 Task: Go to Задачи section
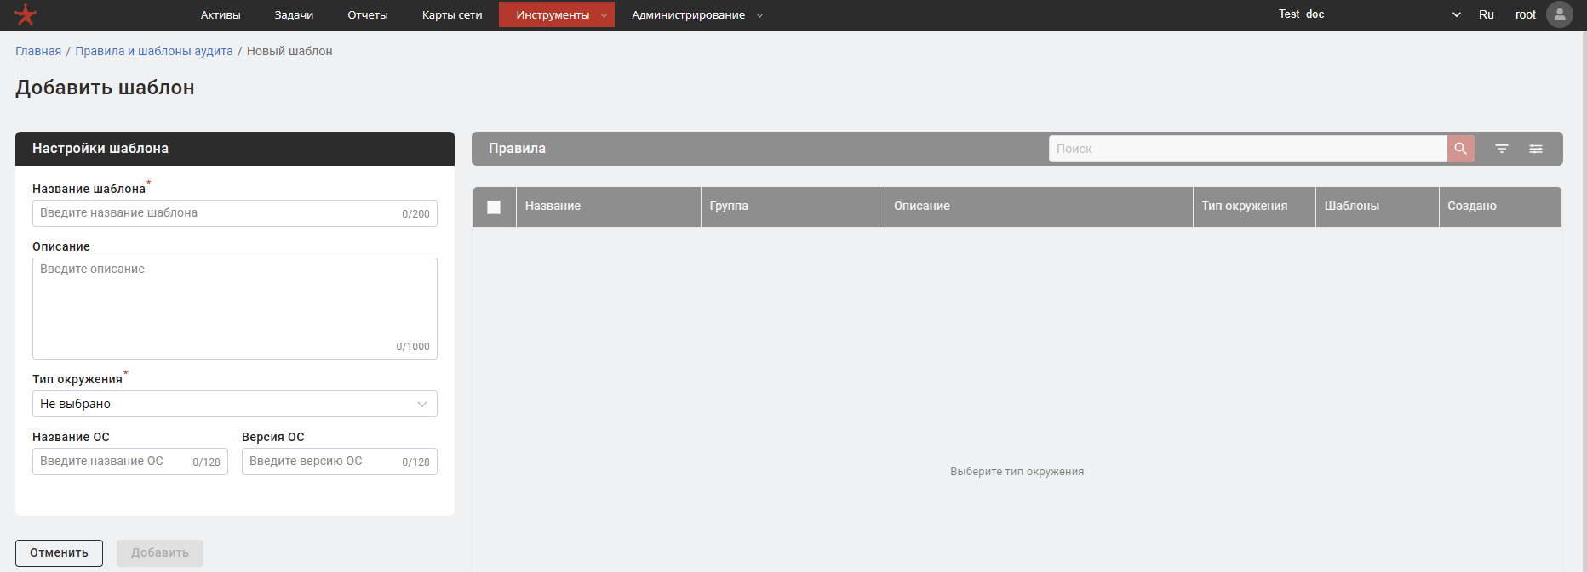click(x=294, y=14)
